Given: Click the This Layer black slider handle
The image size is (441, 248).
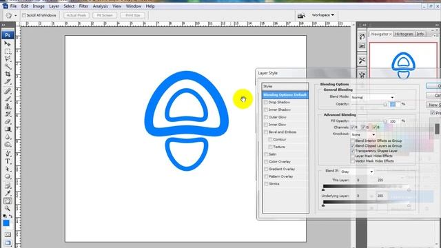Looking at the screenshot, I should click(x=323, y=190).
